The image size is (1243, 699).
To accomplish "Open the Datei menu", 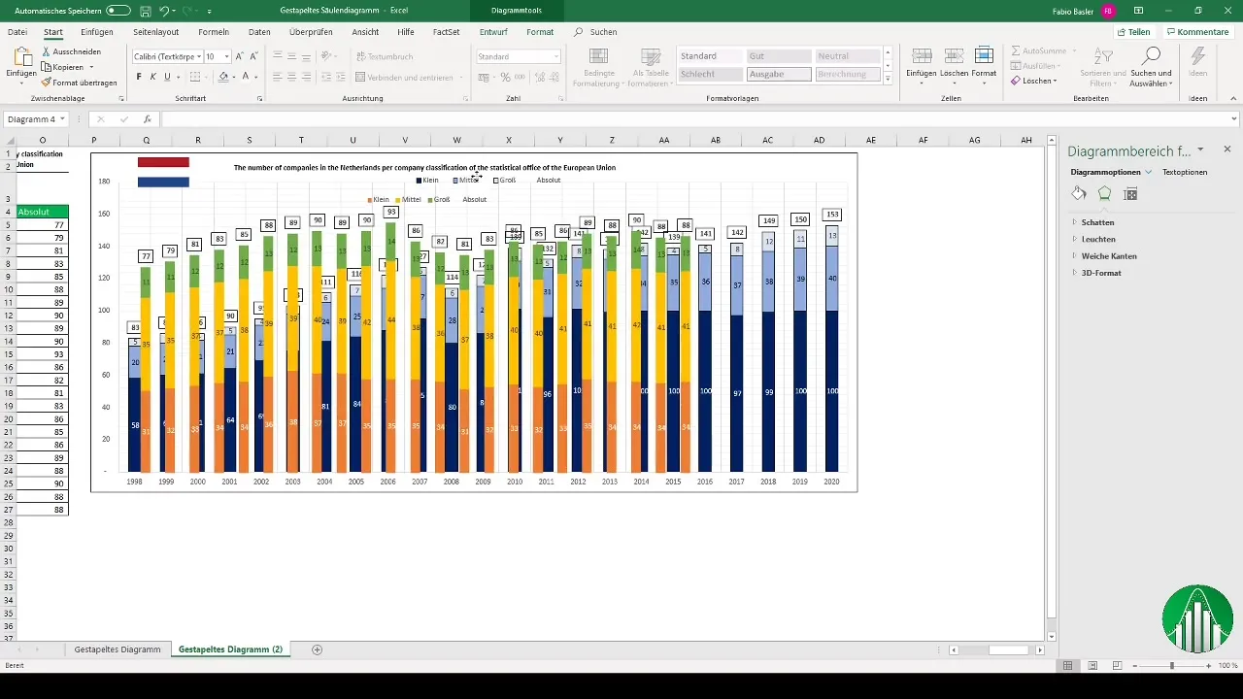I will click(x=17, y=32).
